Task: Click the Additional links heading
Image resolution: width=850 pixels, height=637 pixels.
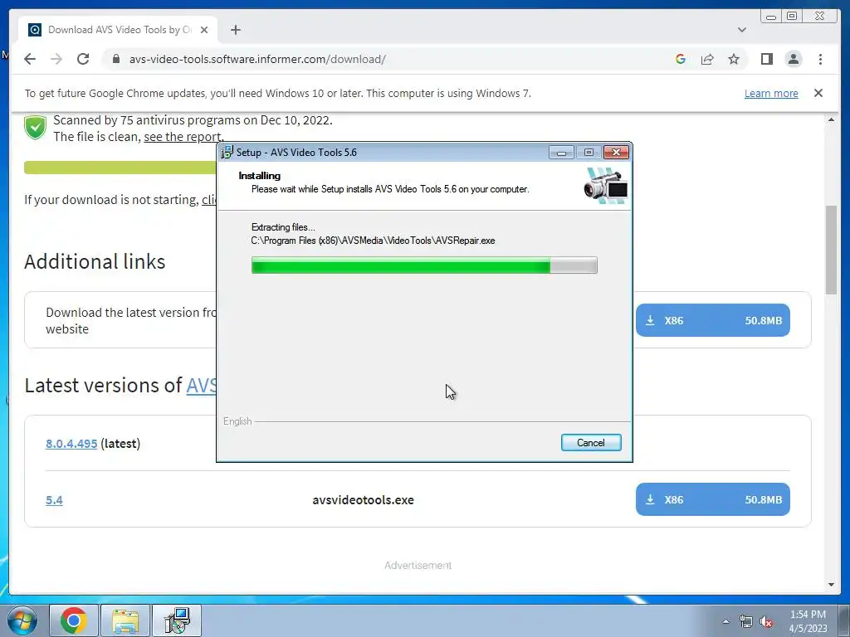Action: tap(95, 261)
